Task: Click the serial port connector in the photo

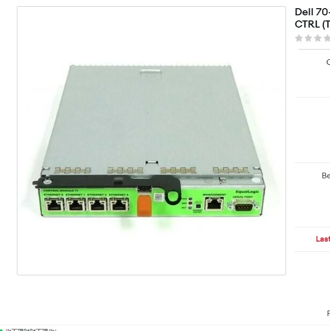Action: coord(243,205)
